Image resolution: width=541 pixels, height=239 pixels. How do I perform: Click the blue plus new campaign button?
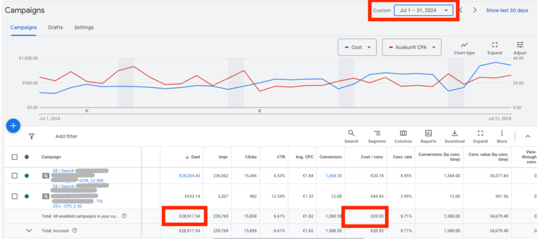(x=13, y=126)
